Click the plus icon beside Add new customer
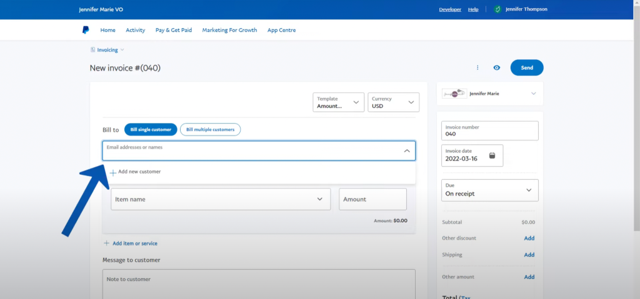 [x=113, y=173]
